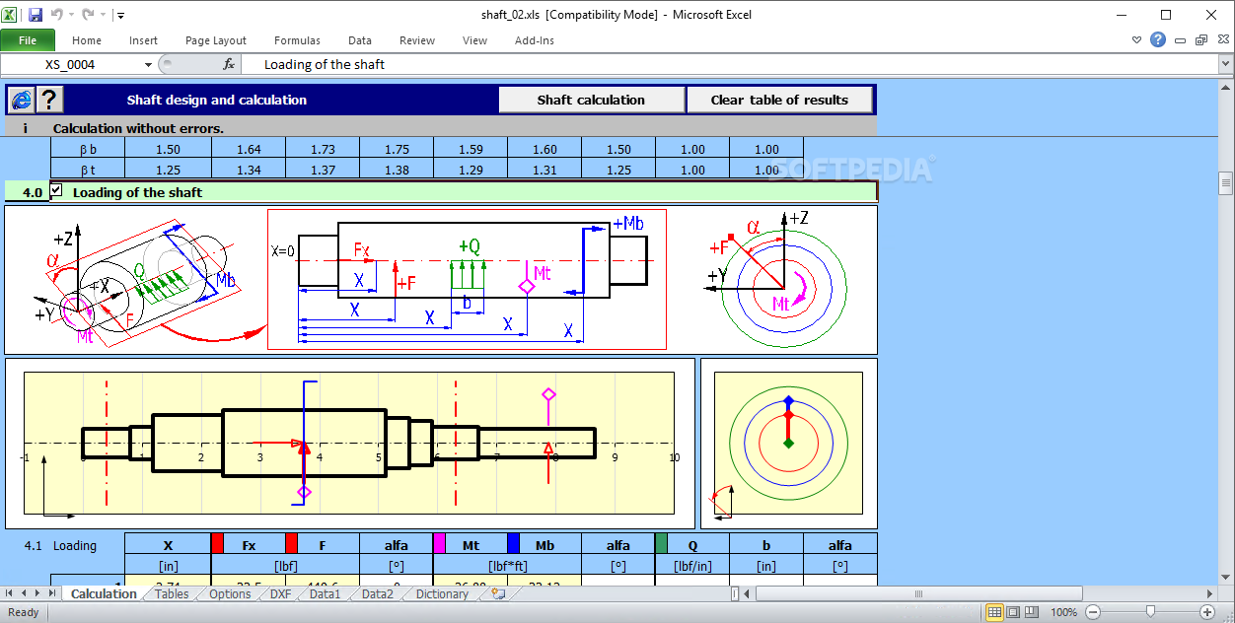Open the Tables sheet tab
The image size is (1235, 623).
tap(172, 593)
